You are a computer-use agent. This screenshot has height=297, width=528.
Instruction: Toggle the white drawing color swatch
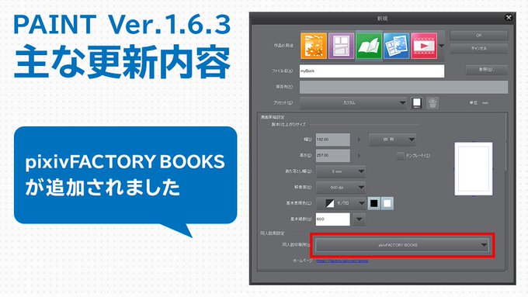(387, 203)
